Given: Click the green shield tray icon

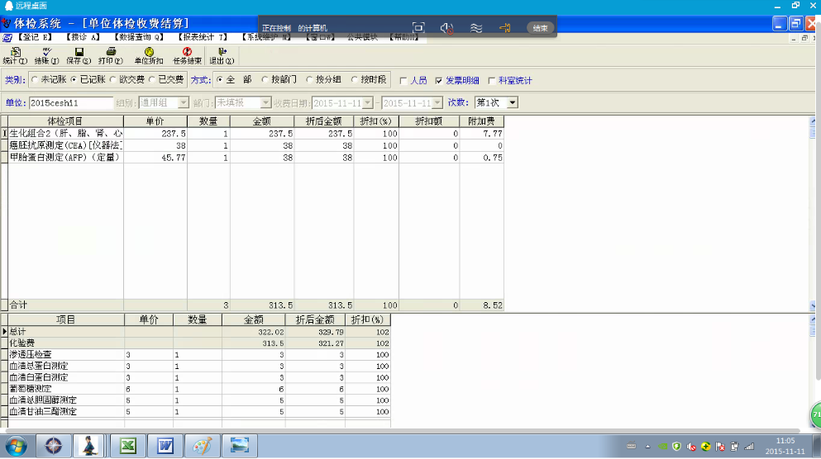Looking at the screenshot, I should [676, 447].
